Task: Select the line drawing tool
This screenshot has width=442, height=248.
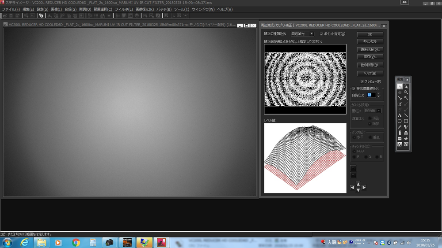Action: click(x=406, y=115)
